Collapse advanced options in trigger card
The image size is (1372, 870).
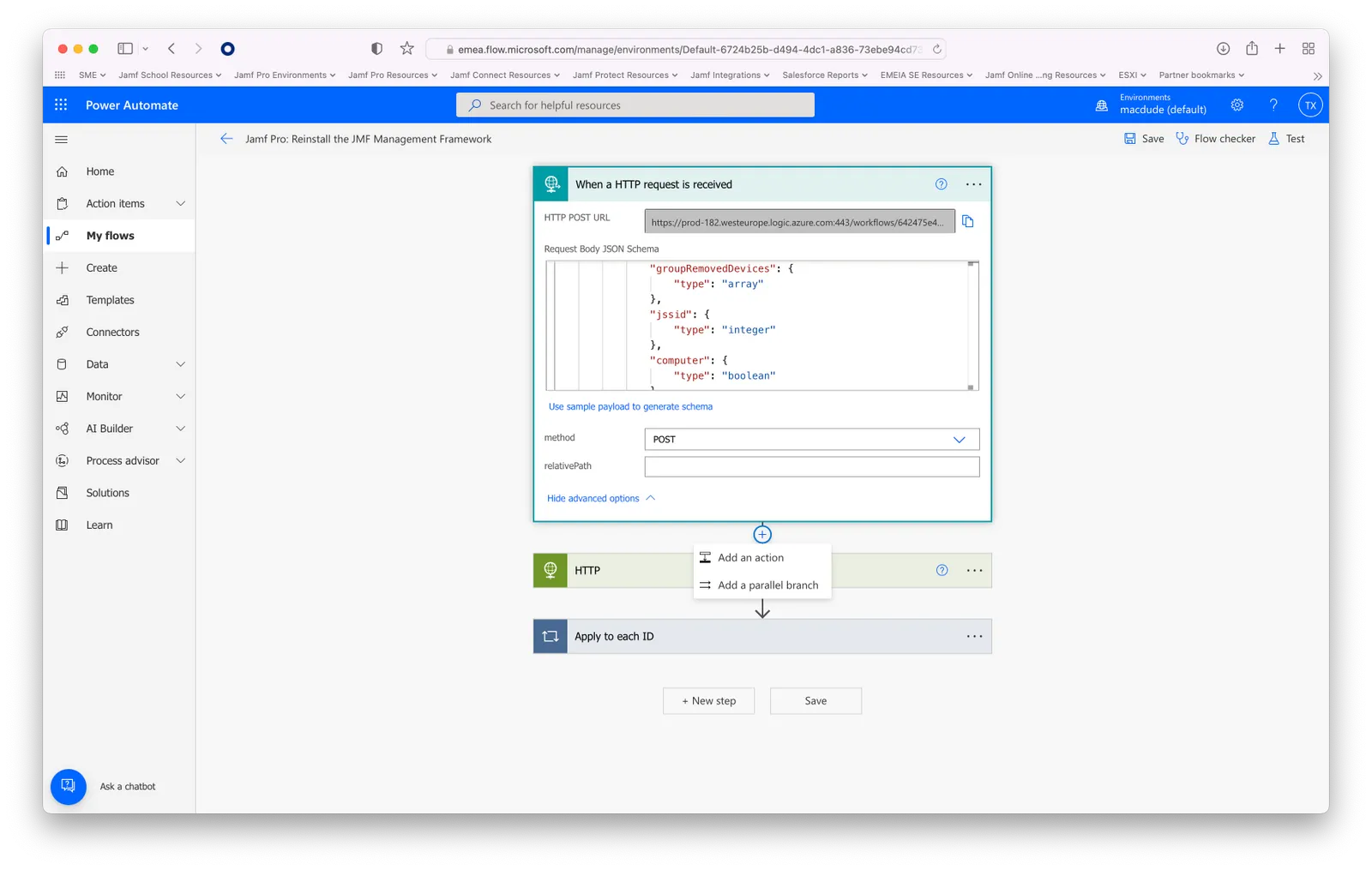(x=600, y=499)
